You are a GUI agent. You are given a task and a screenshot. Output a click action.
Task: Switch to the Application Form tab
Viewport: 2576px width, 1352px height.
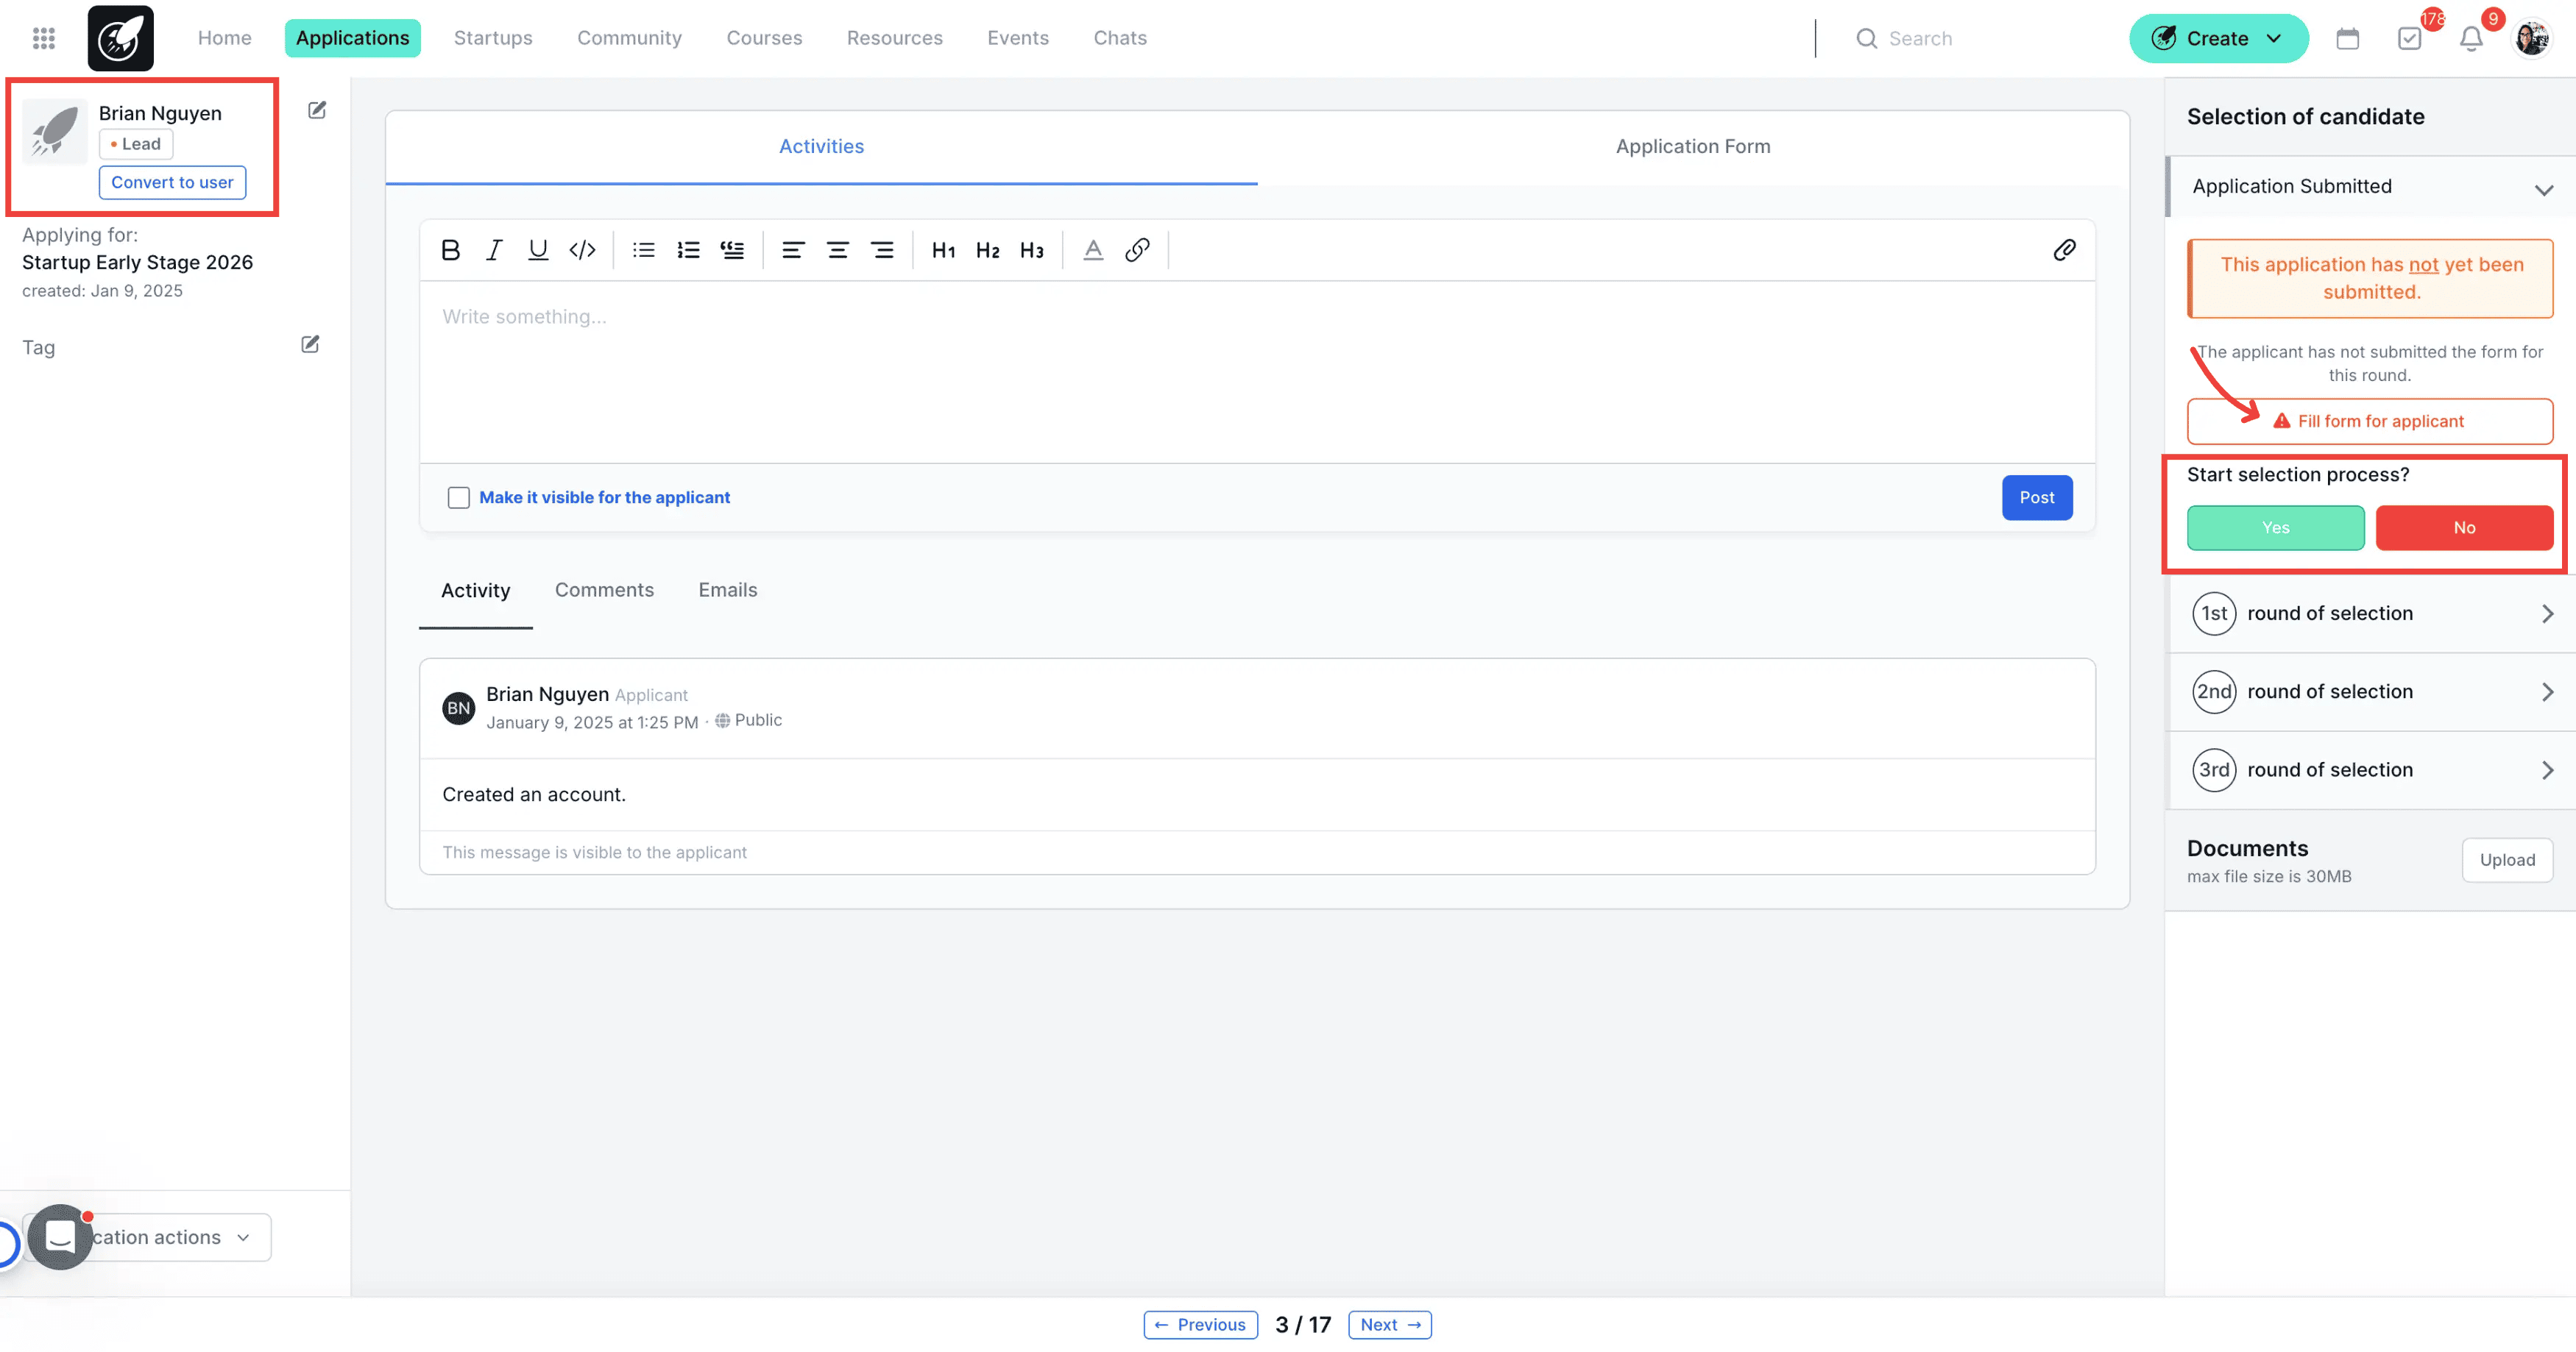1692,146
